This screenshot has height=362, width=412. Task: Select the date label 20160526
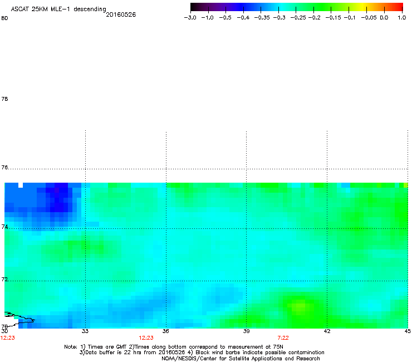coord(121,14)
